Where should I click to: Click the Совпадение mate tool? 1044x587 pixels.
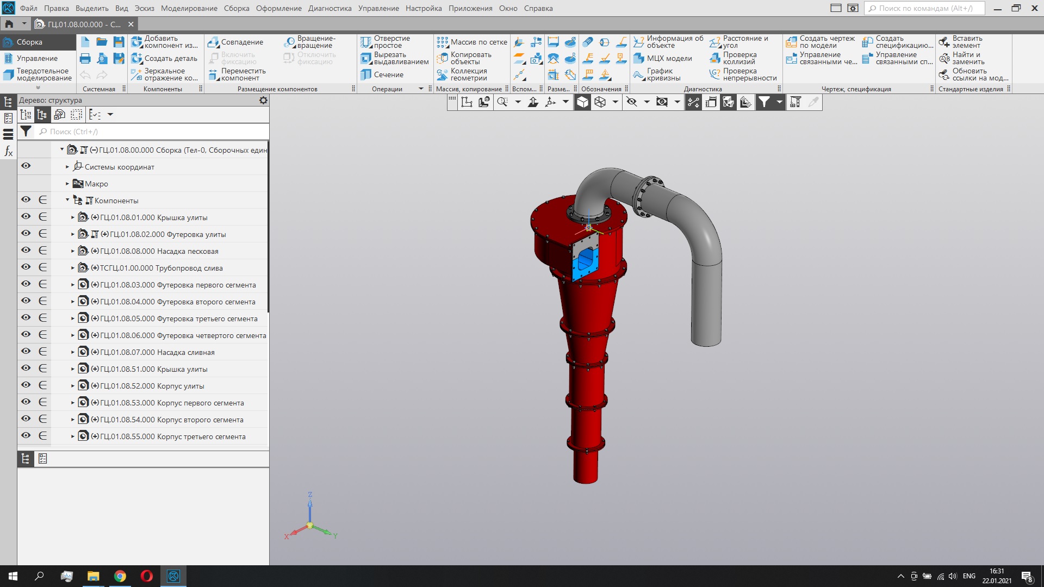[235, 42]
